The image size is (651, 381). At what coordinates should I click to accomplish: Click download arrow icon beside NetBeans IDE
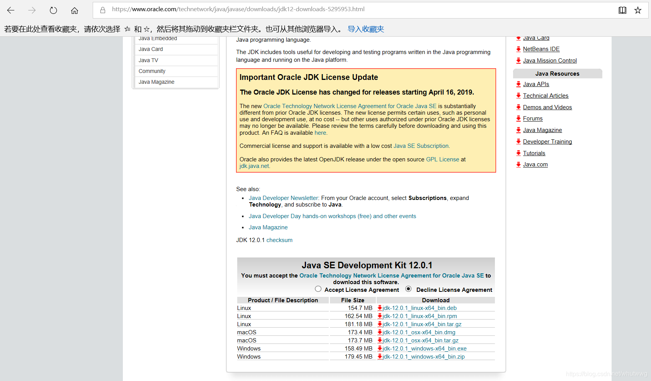coord(518,49)
